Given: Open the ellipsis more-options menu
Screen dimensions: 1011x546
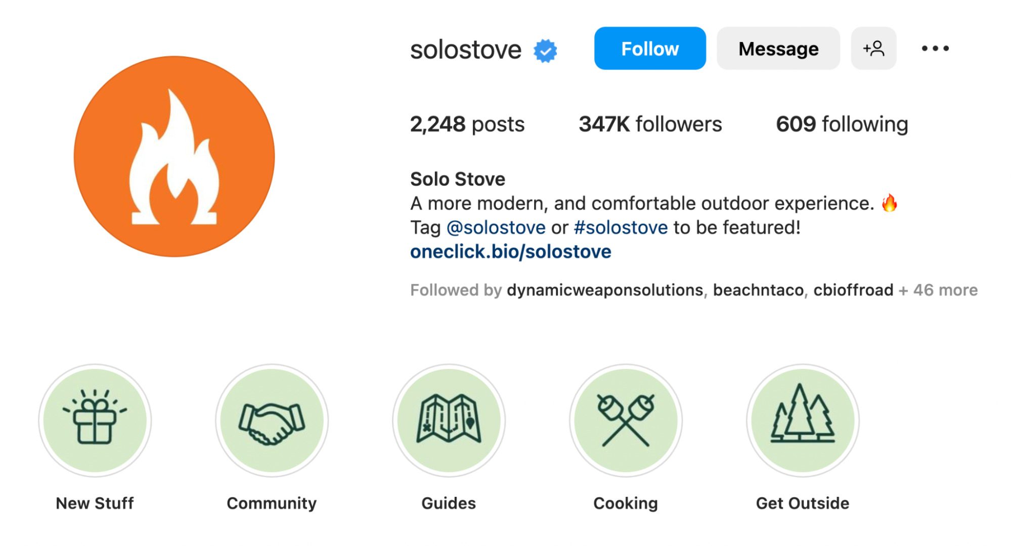Looking at the screenshot, I should [935, 49].
